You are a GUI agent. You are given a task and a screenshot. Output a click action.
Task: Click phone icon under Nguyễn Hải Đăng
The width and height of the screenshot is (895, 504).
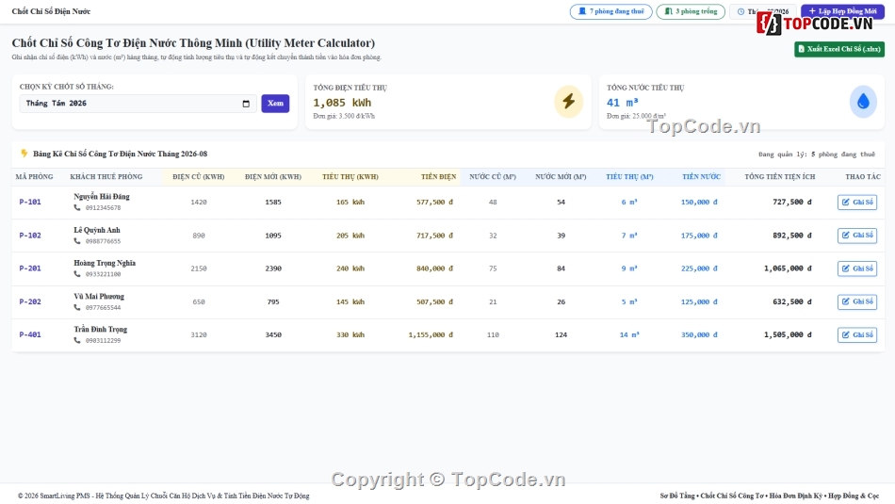77,208
